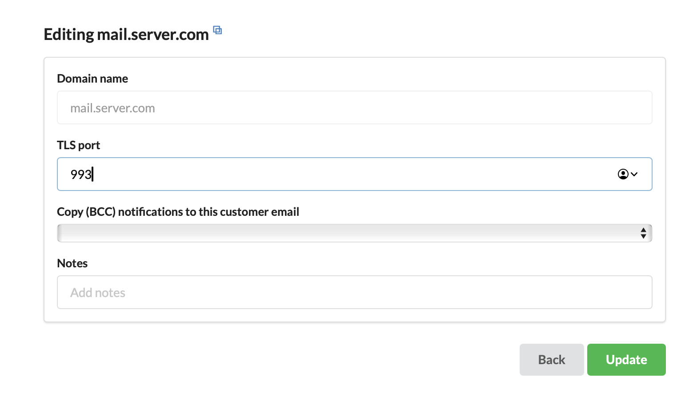The height and width of the screenshot is (397, 689).
Task: Open the autofill contact icon in the TLS port field
Action: tap(628, 174)
